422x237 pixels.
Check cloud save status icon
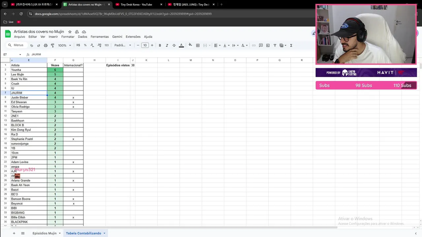[84, 32]
